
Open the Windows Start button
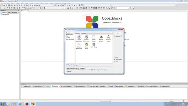tap(3, 104)
